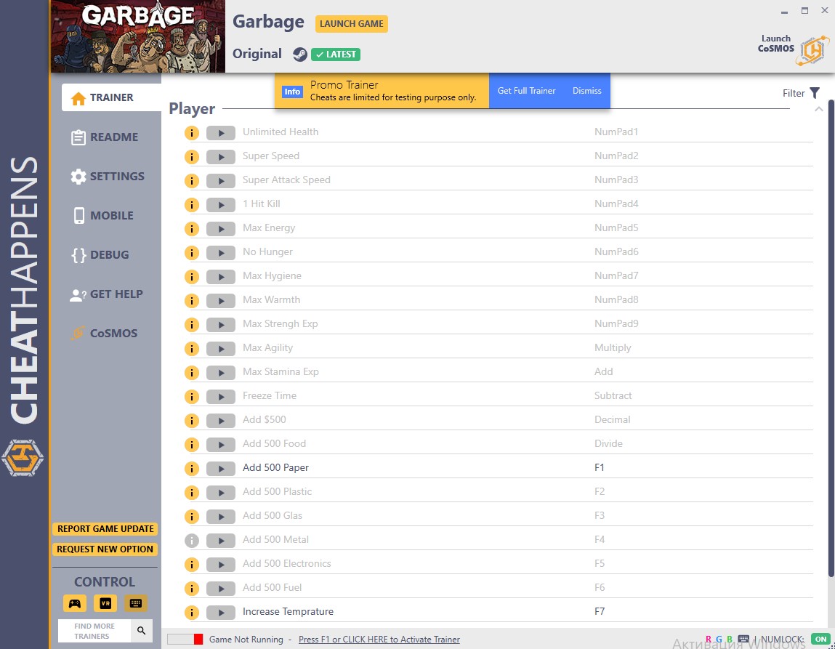Viewport: 835px width, 649px height.
Task: Open GET HELP section
Action: click(107, 294)
